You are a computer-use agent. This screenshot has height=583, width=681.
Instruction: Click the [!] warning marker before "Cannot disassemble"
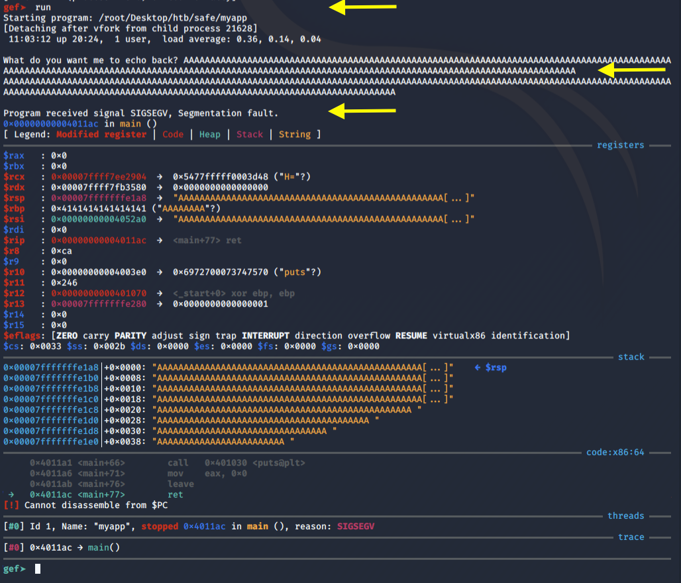[11, 505]
